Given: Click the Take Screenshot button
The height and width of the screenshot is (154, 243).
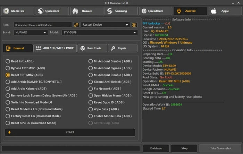Looking at the screenshot, I should tap(221, 148).
